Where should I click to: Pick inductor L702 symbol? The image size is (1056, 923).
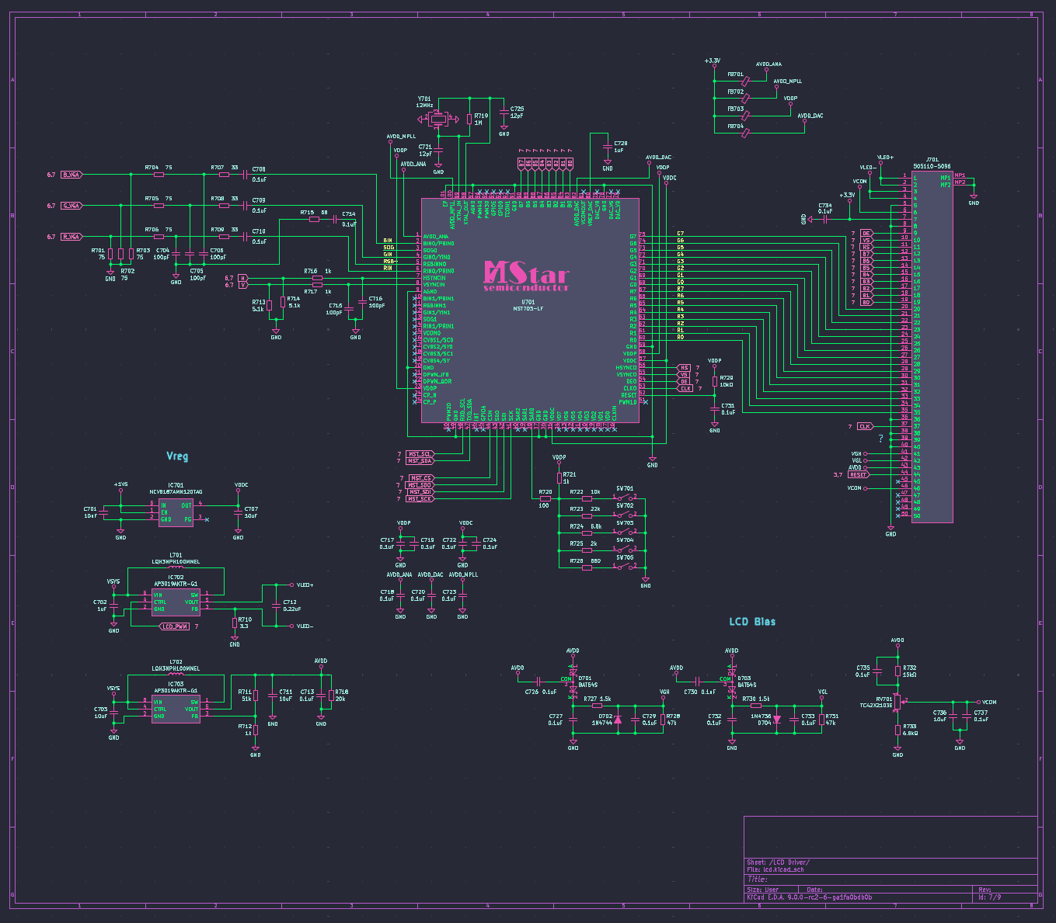coord(176,674)
